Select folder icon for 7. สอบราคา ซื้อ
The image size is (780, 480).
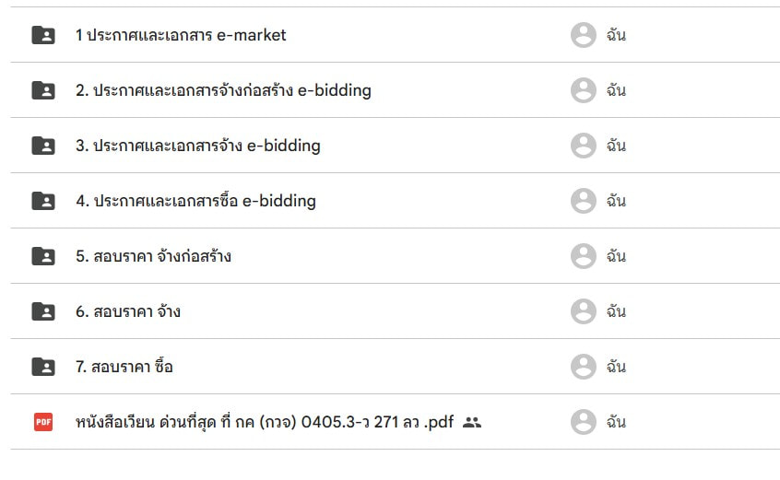click(43, 367)
